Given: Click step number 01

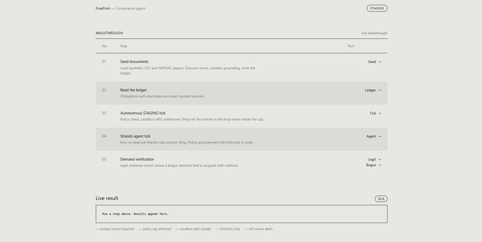Looking at the screenshot, I should click(x=104, y=62).
